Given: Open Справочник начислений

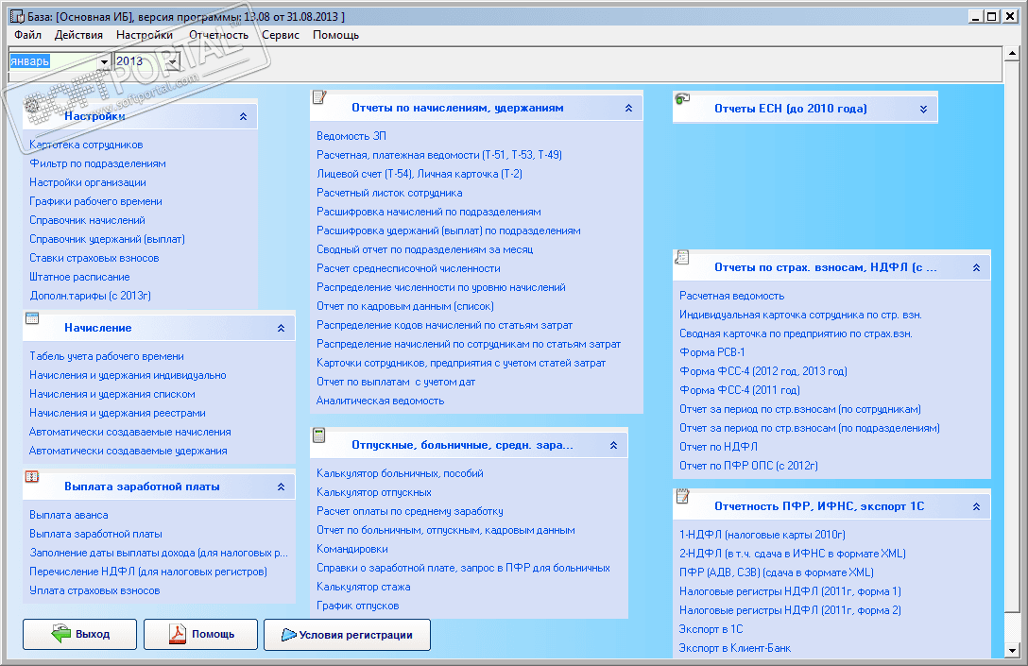Looking at the screenshot, I should tap(87, 220).
